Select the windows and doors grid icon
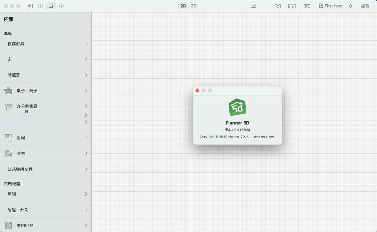This screenshot has height=232, width=377. (x=41, y=6)
